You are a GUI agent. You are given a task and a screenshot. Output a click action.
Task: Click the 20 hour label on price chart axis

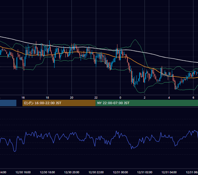(x=72, y=98)
